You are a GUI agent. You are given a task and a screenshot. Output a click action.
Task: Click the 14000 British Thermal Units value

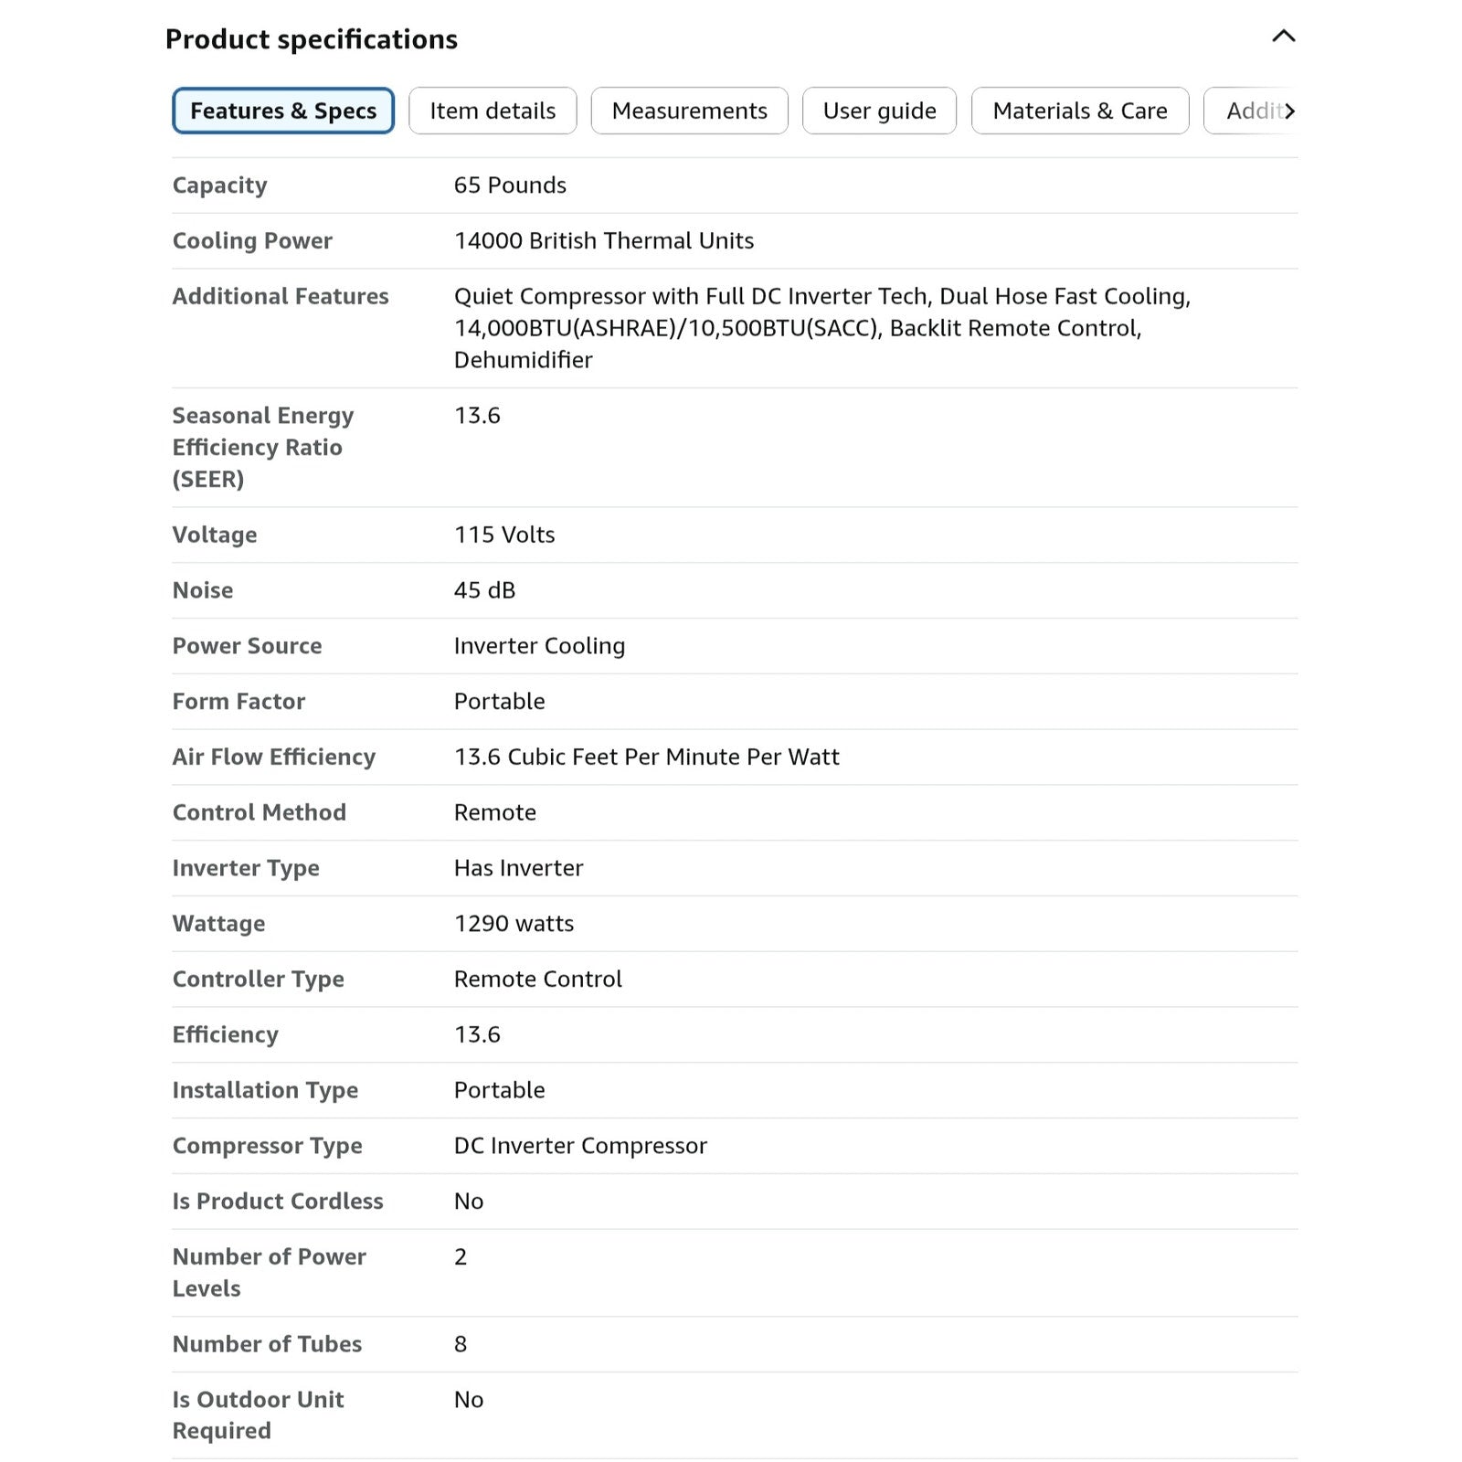point(604,240)
